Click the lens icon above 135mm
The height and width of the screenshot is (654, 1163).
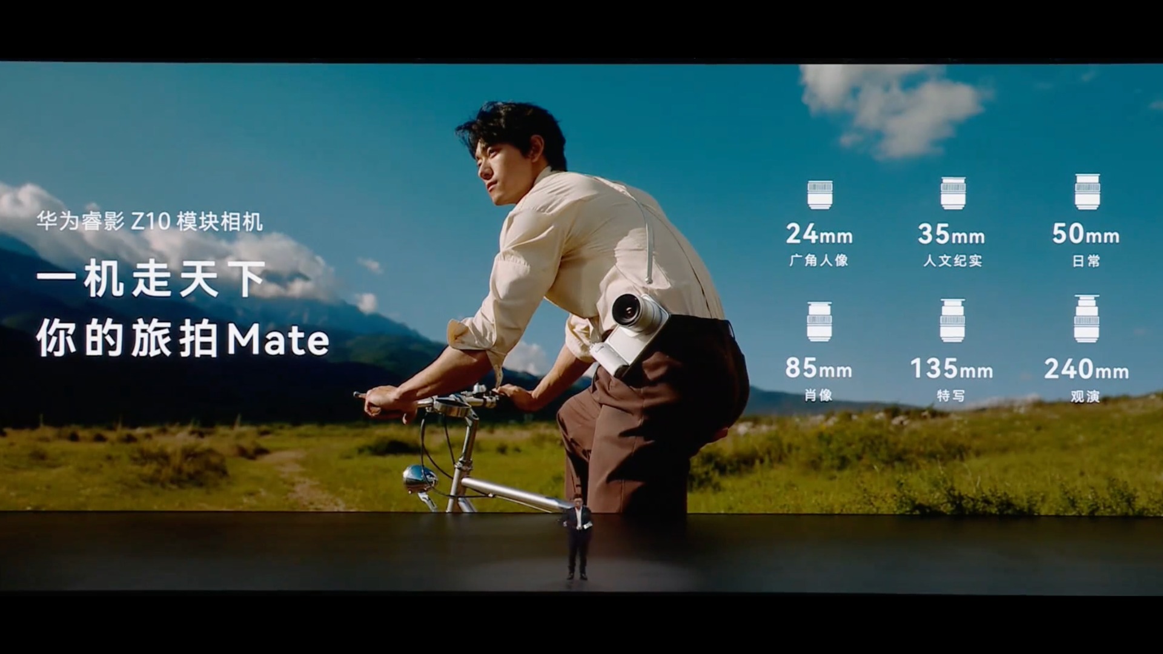tap(953, 320)
